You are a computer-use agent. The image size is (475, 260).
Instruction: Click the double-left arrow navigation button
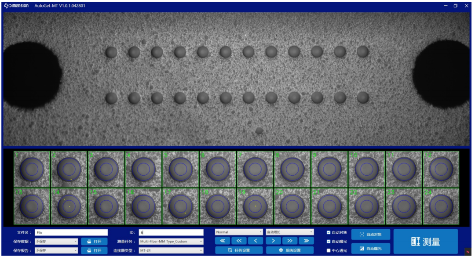pos(239,241)
